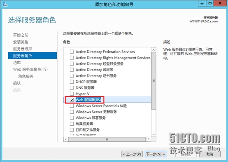Open Web 服务器角色(IIS) step
228x162 pixels.
pyautogui.click(x=30, y=69)
